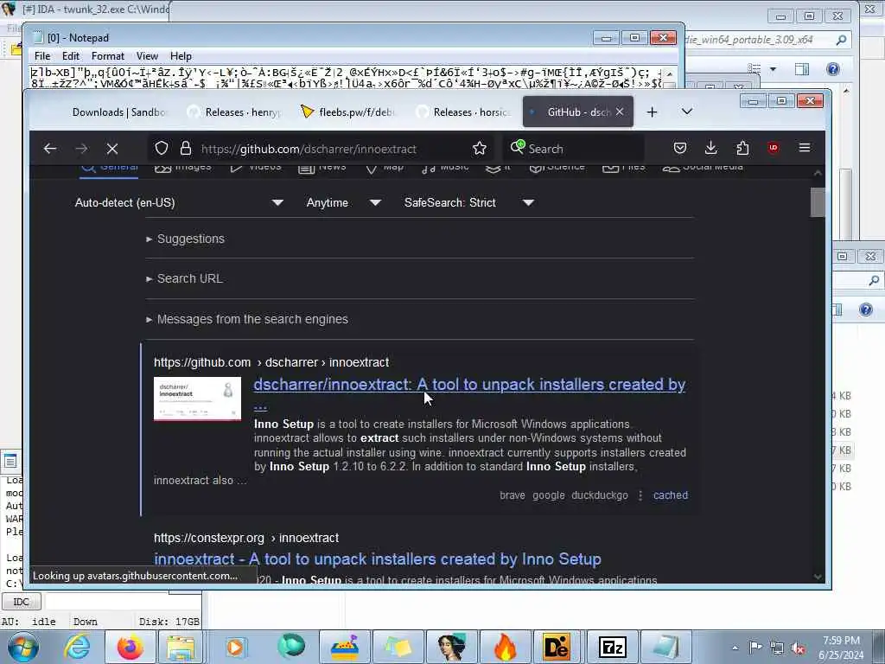Open Notepad Help menu
This screenshot has height=664, width=885.
pyautogui.click(x=181, y=56)
